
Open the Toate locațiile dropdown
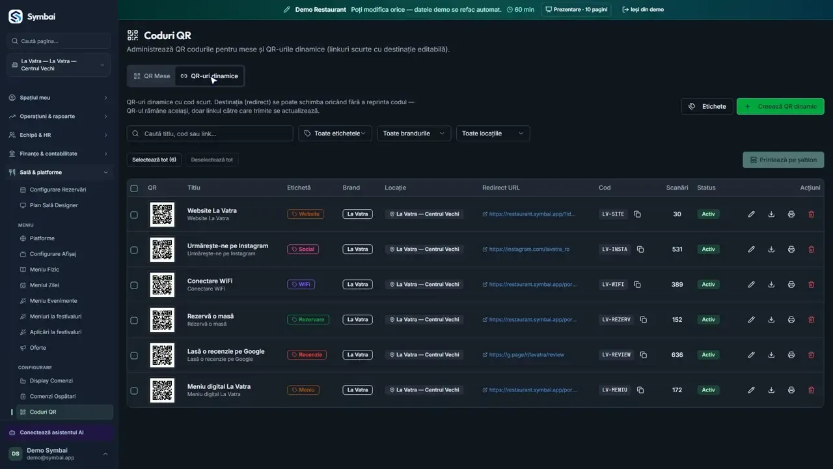click(493, 134)
